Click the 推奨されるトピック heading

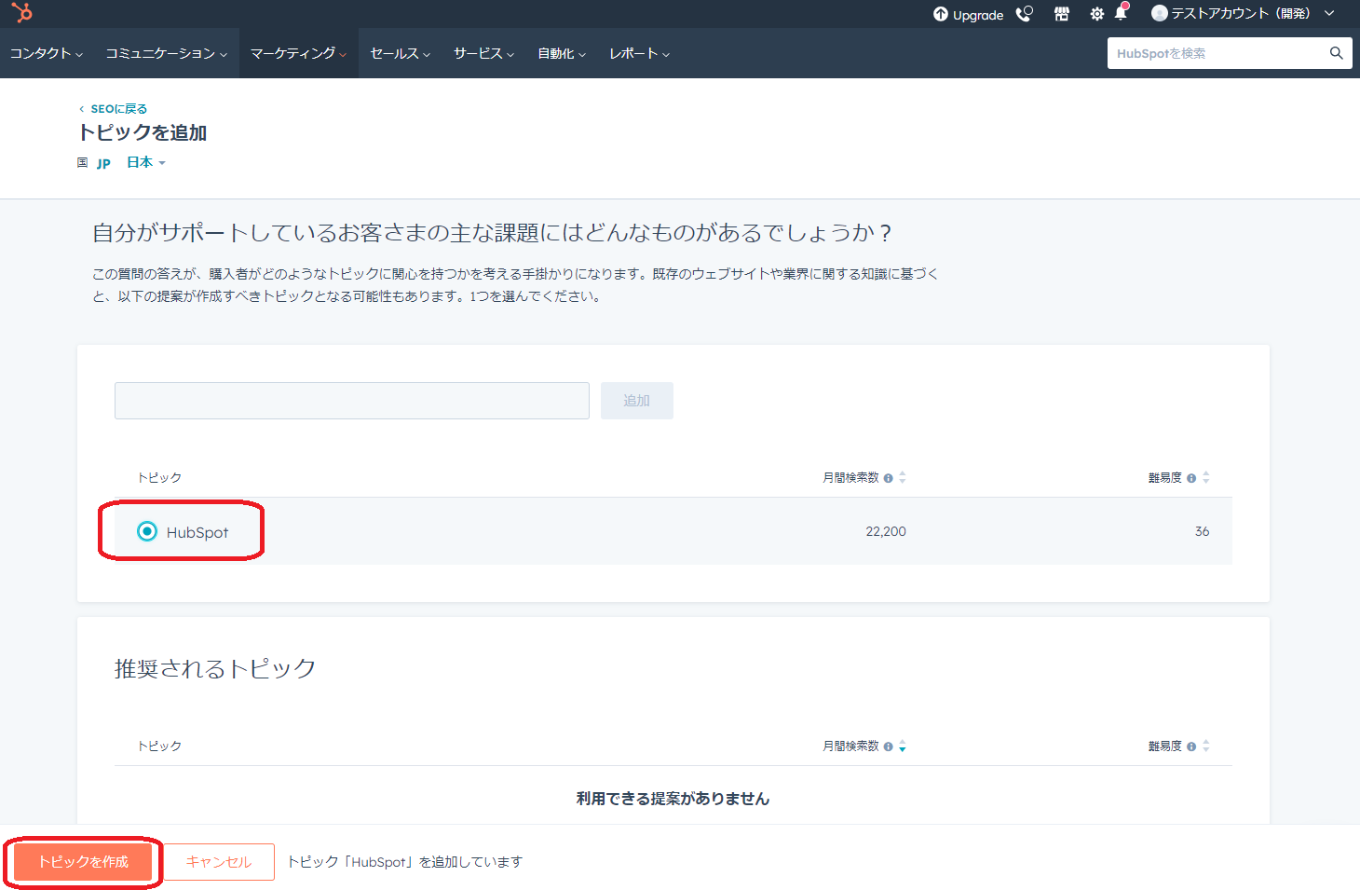point(215,668)
